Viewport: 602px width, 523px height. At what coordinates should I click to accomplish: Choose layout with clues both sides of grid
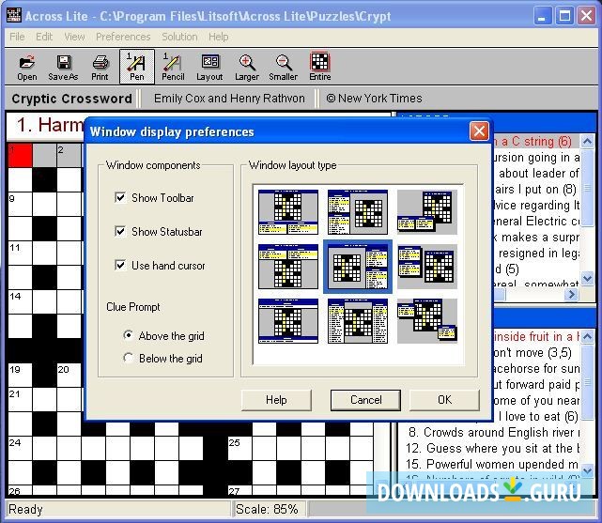358,321
